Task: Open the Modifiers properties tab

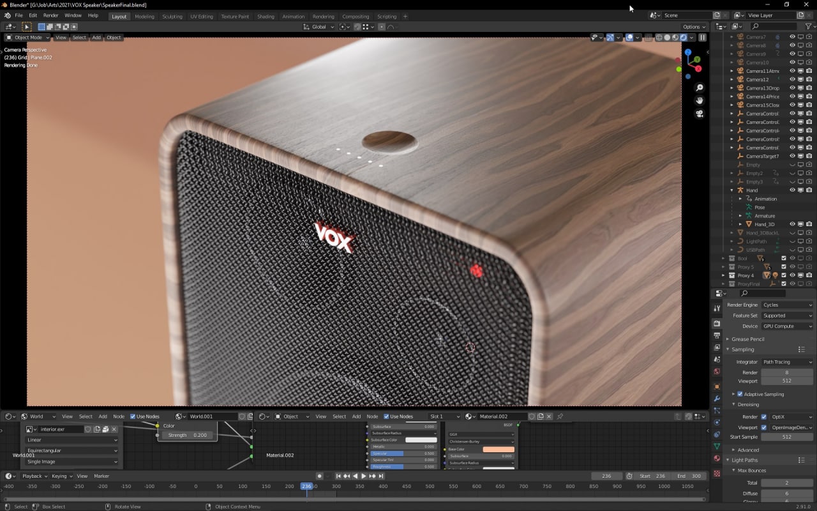Action: (717, 399)
